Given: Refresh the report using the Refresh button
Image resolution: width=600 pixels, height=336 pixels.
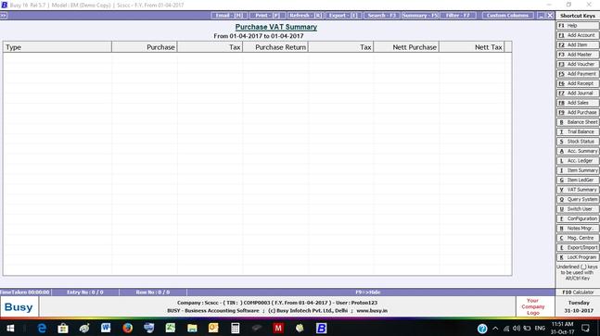Looking at the screenshot, I should [x=305, y=15].
